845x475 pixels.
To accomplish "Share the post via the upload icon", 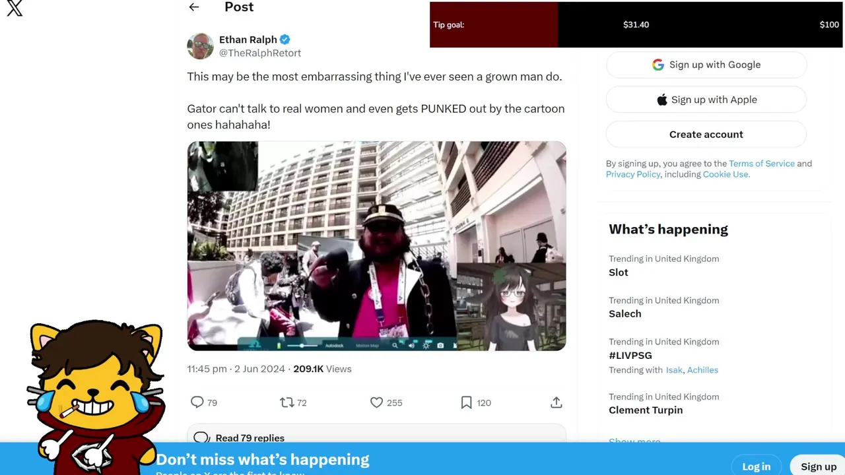I will click(x=557, y=402).
